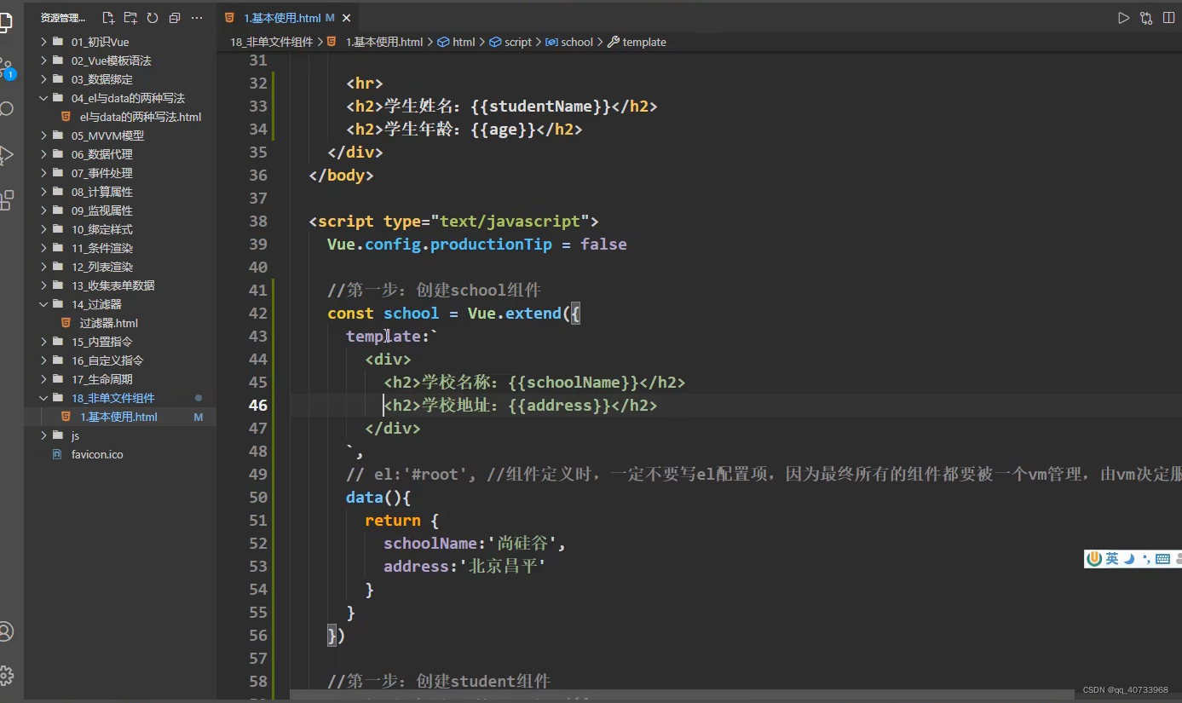
Task: Click Vue.config.productionTip on line 39
Action: tap(440, 244)
